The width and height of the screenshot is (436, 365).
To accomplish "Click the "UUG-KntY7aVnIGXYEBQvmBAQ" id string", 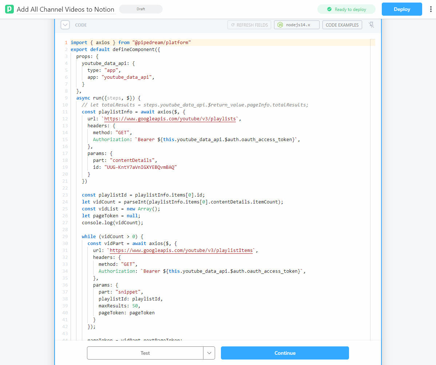I will tap(141, 167).
